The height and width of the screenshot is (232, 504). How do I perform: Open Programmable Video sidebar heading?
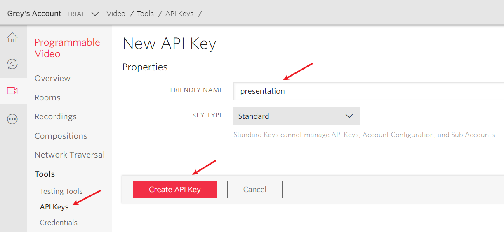point(67,48)
